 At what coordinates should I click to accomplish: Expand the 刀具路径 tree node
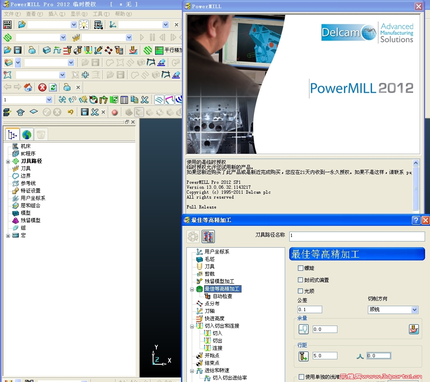point(8,162)
